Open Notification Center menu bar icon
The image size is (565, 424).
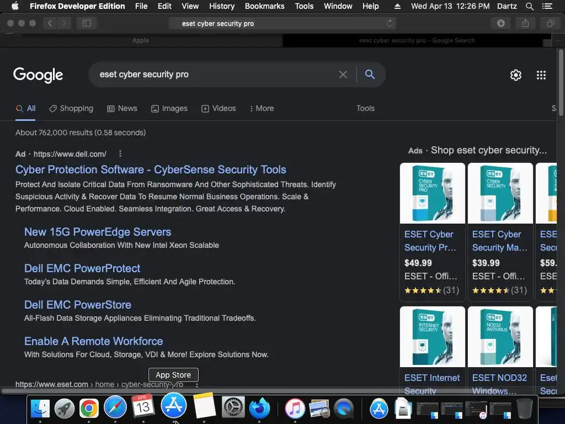pos(547,6)
